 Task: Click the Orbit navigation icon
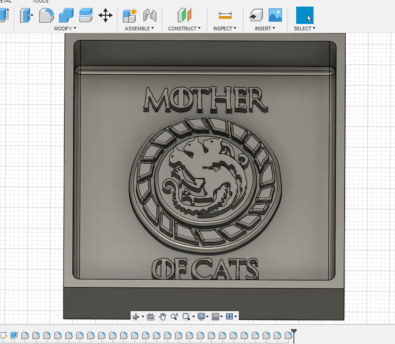[136, 317]
